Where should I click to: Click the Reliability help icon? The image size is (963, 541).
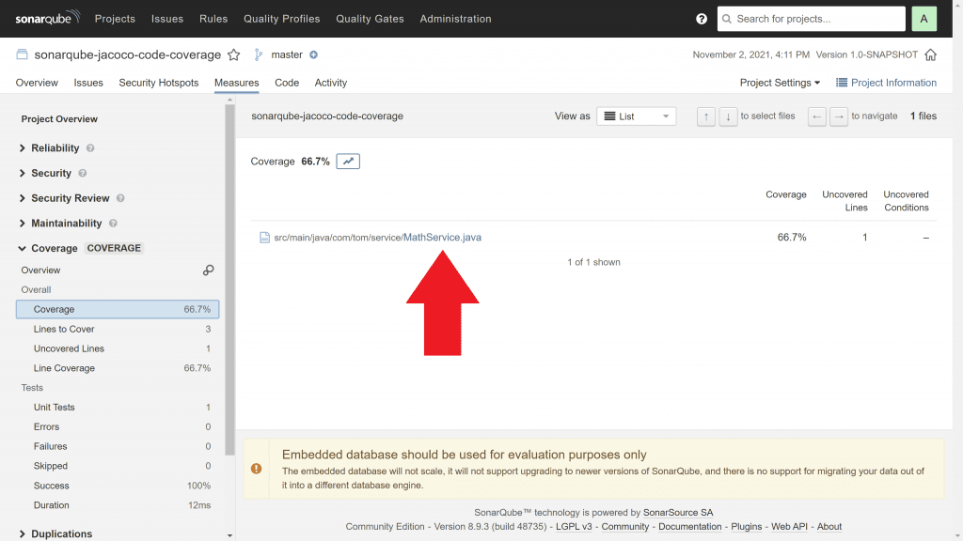tap(90, 148)
